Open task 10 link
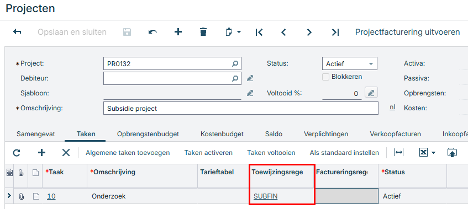Screen dimensions: 468x209 coord(51,196)
